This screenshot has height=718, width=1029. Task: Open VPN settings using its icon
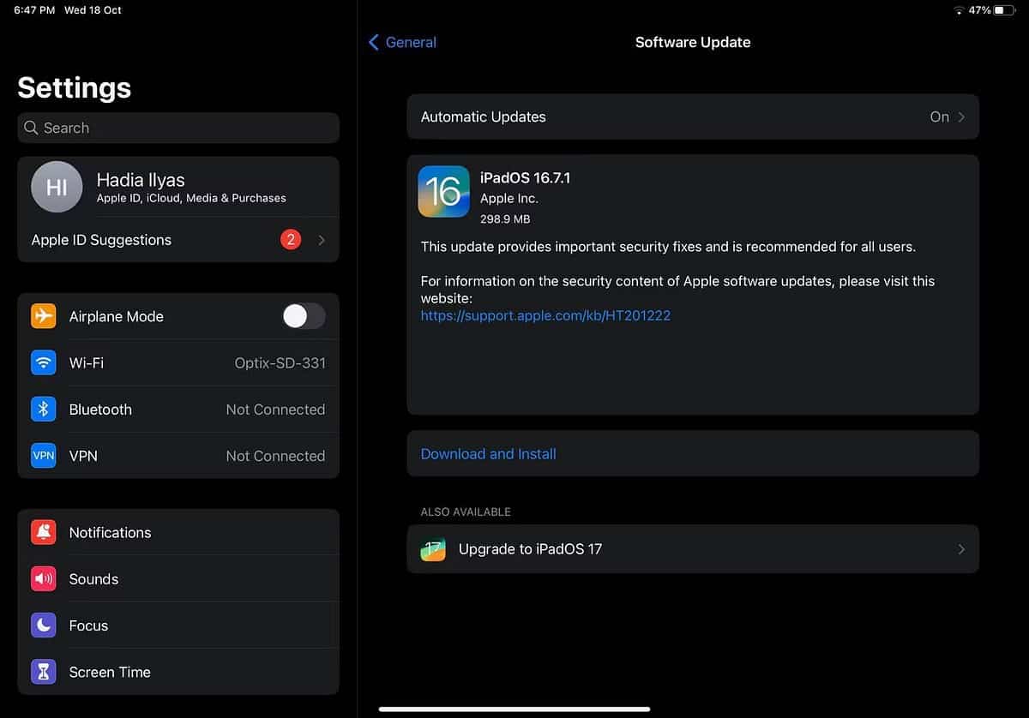coord(43,456)
